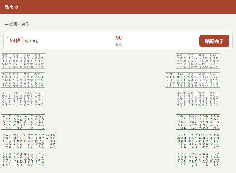
Task: Select the card starting いくよねさ
Action: click(x=7, y=141)
